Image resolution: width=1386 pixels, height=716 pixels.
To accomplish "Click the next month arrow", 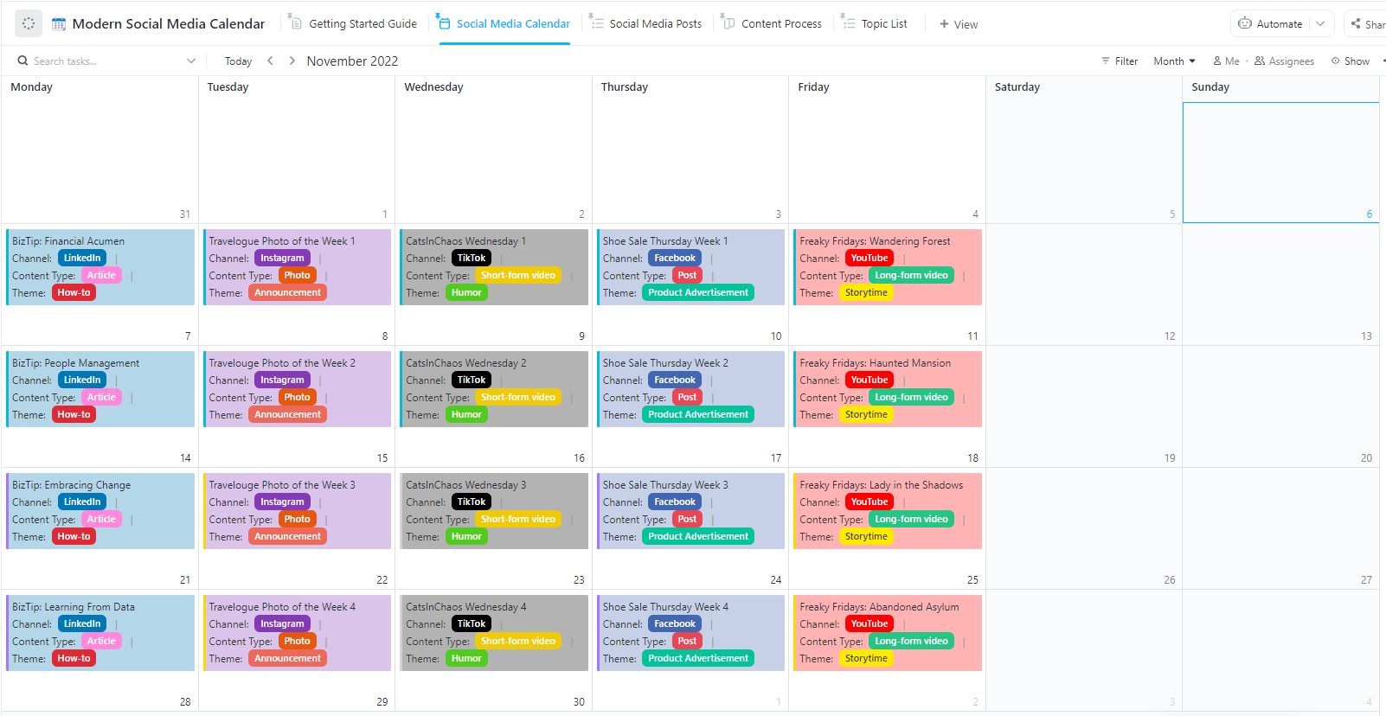I will click(x=292, y=61).
